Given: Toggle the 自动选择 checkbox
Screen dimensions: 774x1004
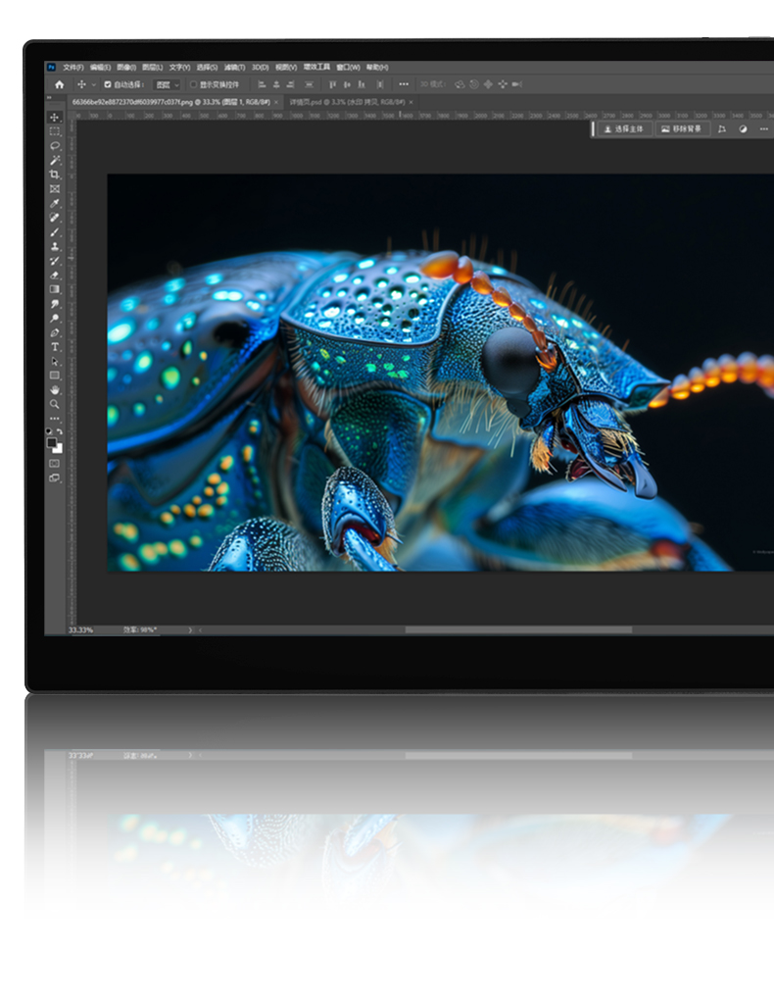Looking at the screenshot, I should [108, 84].
